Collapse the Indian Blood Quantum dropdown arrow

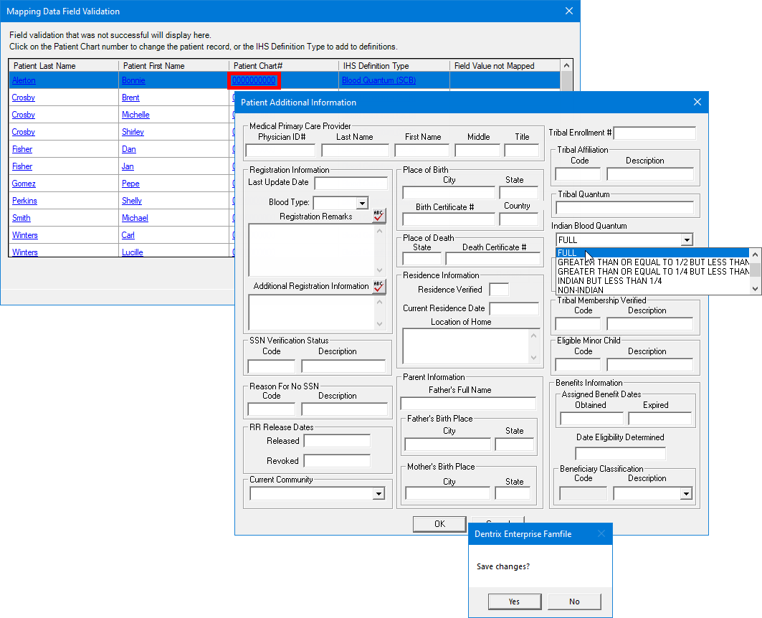pos(687,240)
